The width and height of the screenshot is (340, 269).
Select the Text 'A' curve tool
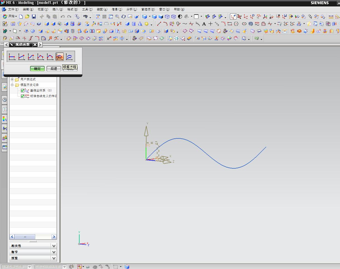(x=204, y=24)
